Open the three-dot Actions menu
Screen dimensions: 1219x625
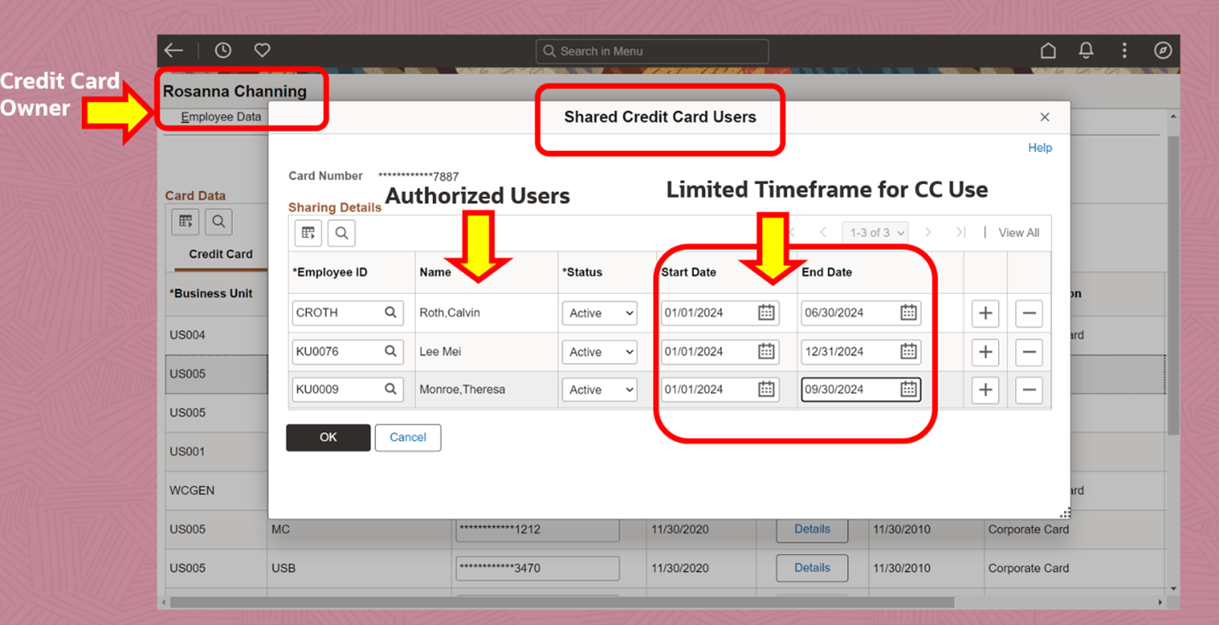pyautogui.click(x=1124, y=49)
